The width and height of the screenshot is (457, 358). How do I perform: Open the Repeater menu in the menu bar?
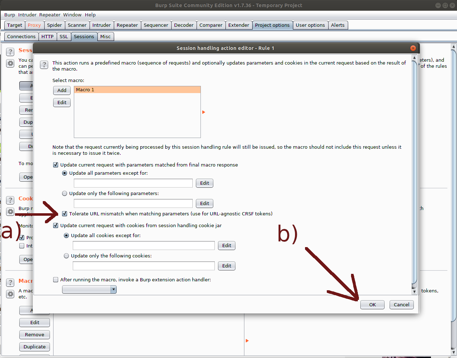coord(50,15)
